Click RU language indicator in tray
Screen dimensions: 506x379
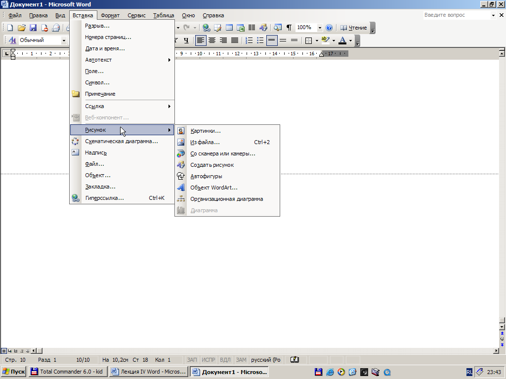click(469, 372)
